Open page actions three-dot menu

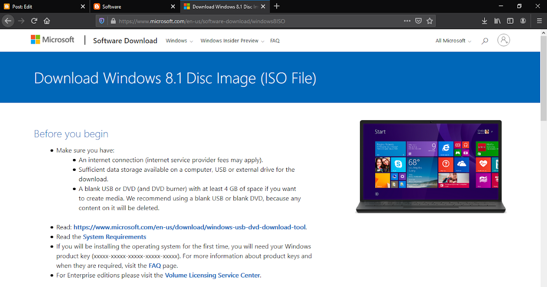[x=407, y=20]
